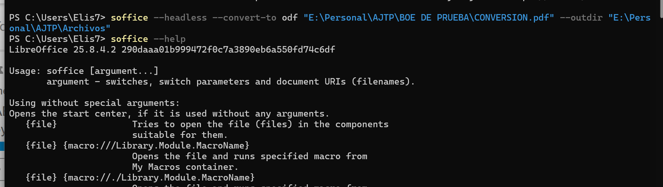Click the "--headless" argument in the command
The height and width of the screenshot is (187, 663).
click(x=180, y=18)
